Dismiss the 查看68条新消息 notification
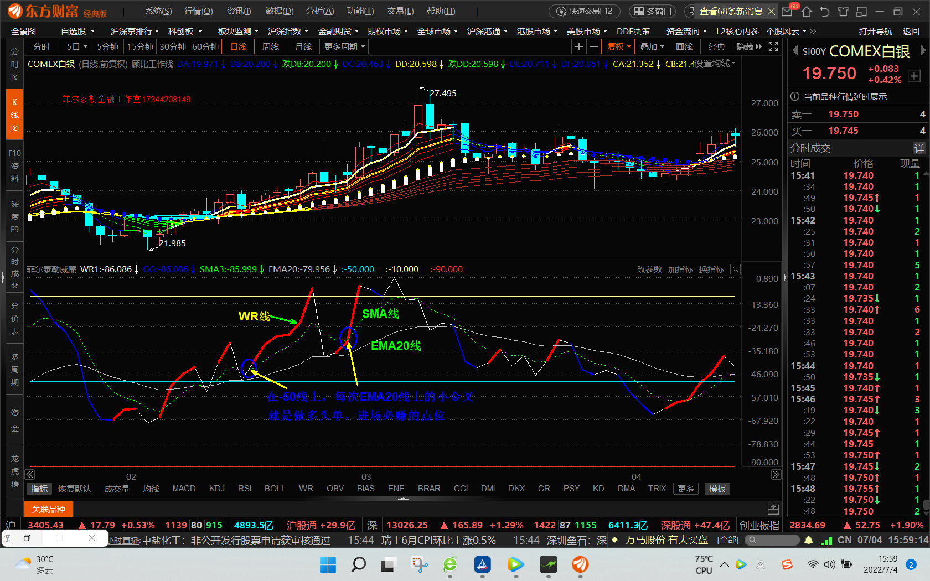930x581 pixels. tap(771, 11)
